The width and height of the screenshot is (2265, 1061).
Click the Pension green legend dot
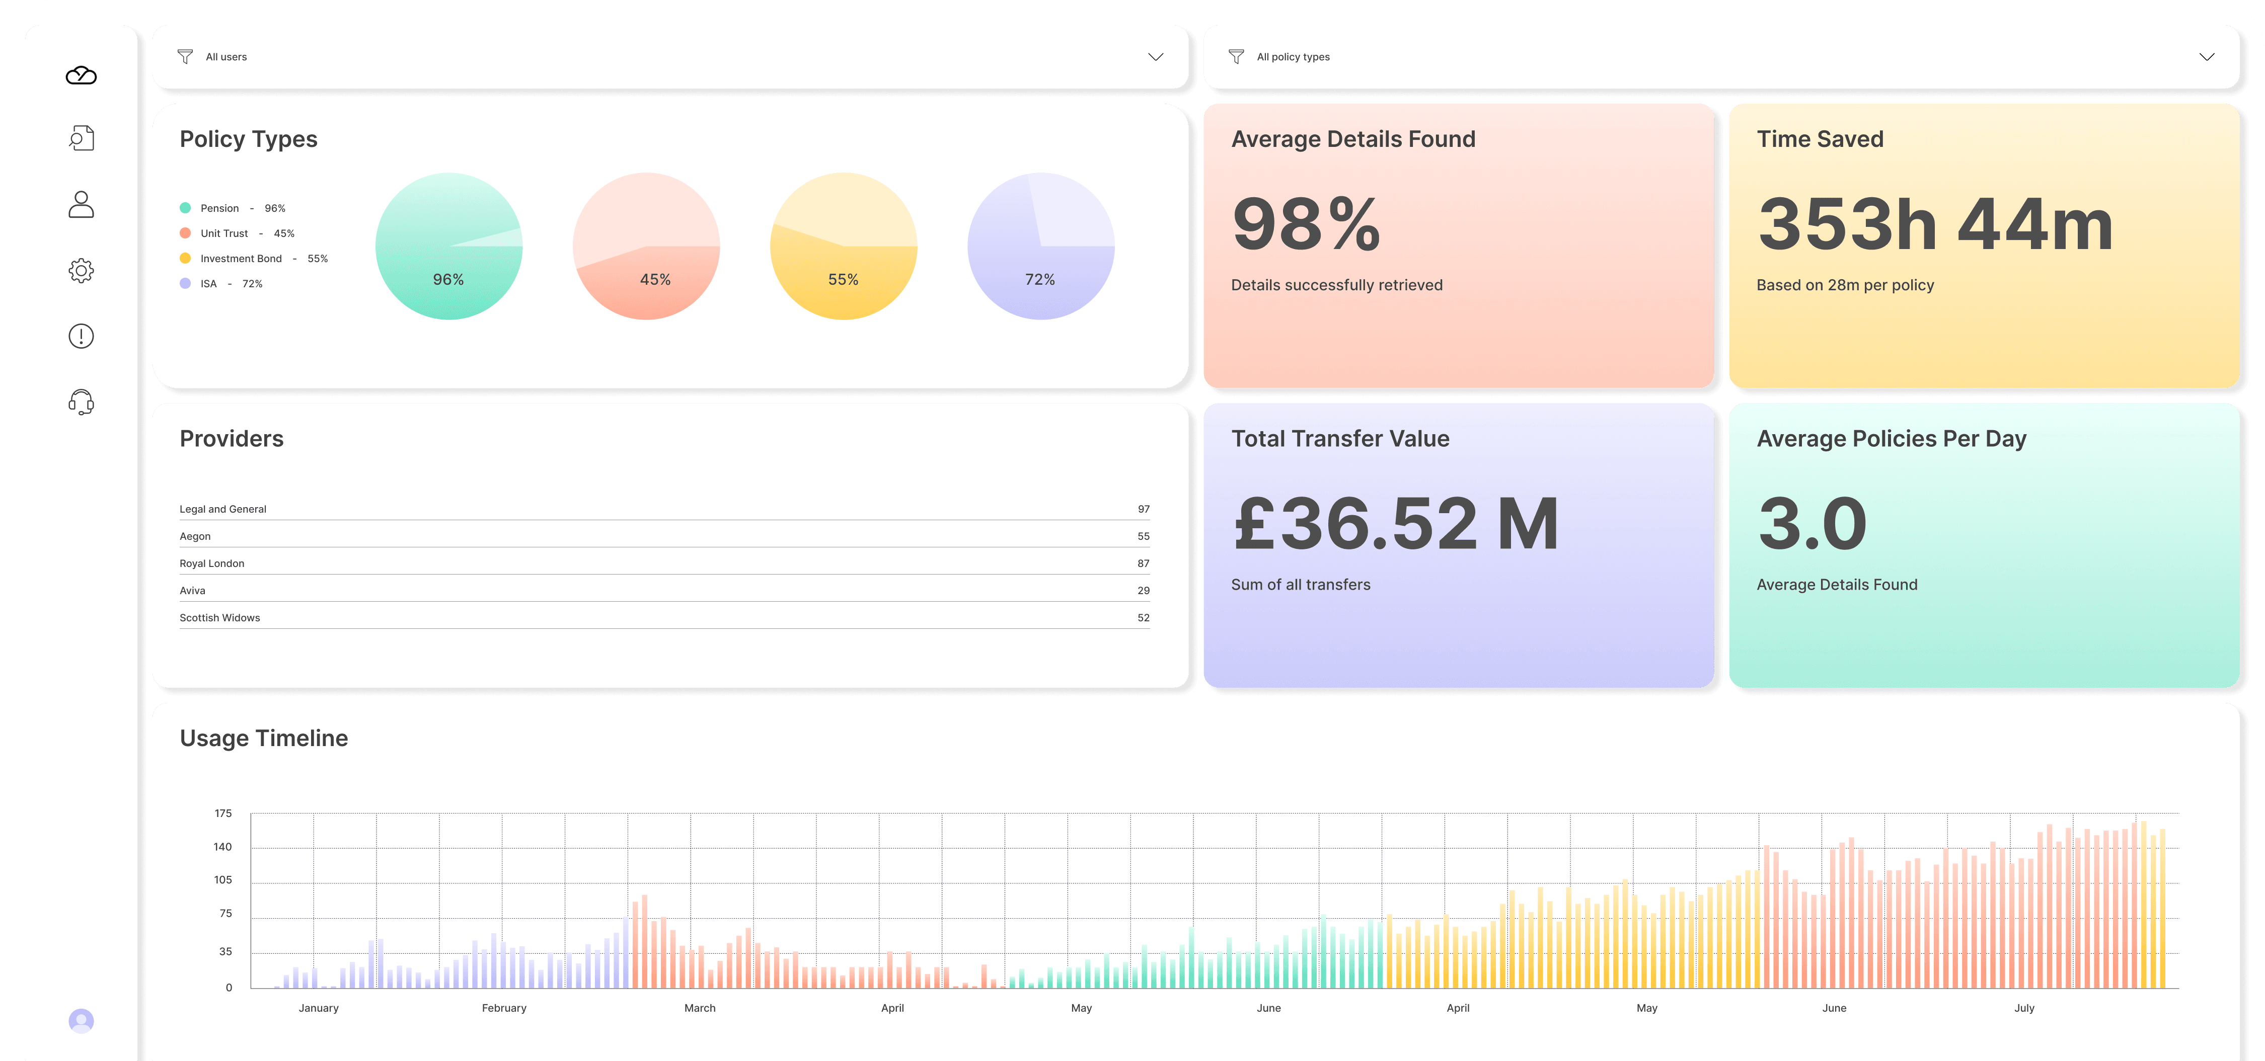pos(185,208)
